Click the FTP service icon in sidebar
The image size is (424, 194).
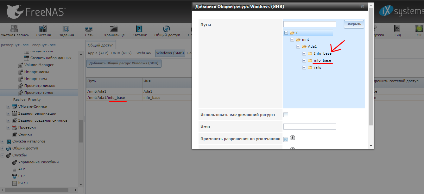point(15,176)
